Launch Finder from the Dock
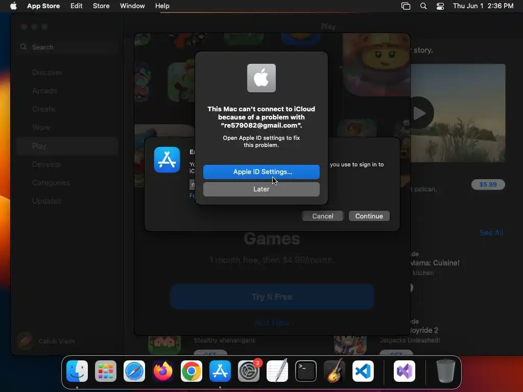The image size is (523, 392). coord(77,371)
